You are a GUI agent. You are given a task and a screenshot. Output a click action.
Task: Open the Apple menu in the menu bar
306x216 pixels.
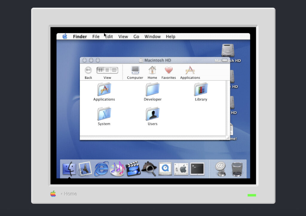[65, 36]
